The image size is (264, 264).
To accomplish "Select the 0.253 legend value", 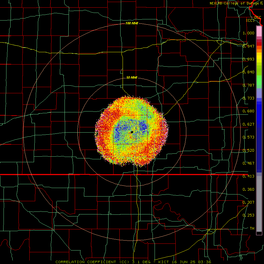I will (248, 215).
